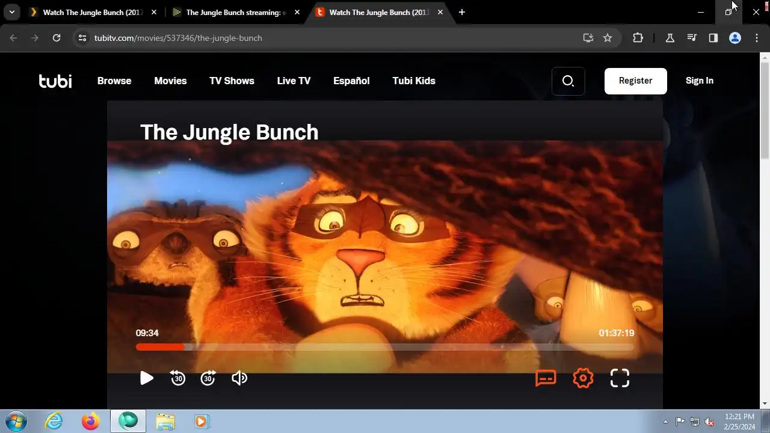Click the Sign In link

(x=700, y=81)
